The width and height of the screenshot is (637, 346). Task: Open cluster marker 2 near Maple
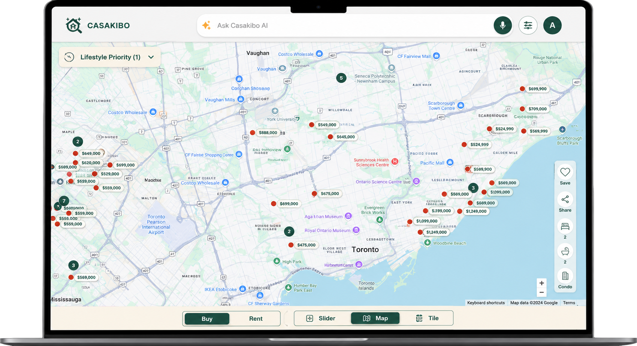tap(78, 141)
